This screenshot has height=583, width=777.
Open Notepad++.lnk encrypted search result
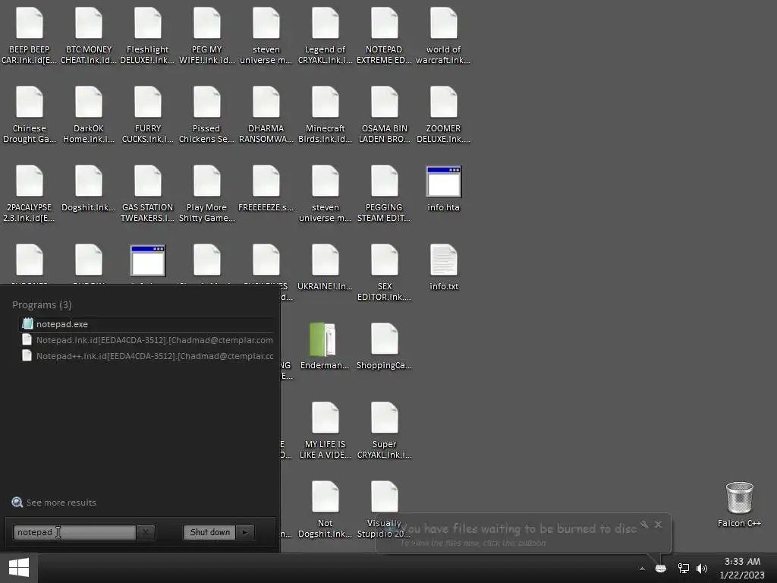click(x=146, y=356)
